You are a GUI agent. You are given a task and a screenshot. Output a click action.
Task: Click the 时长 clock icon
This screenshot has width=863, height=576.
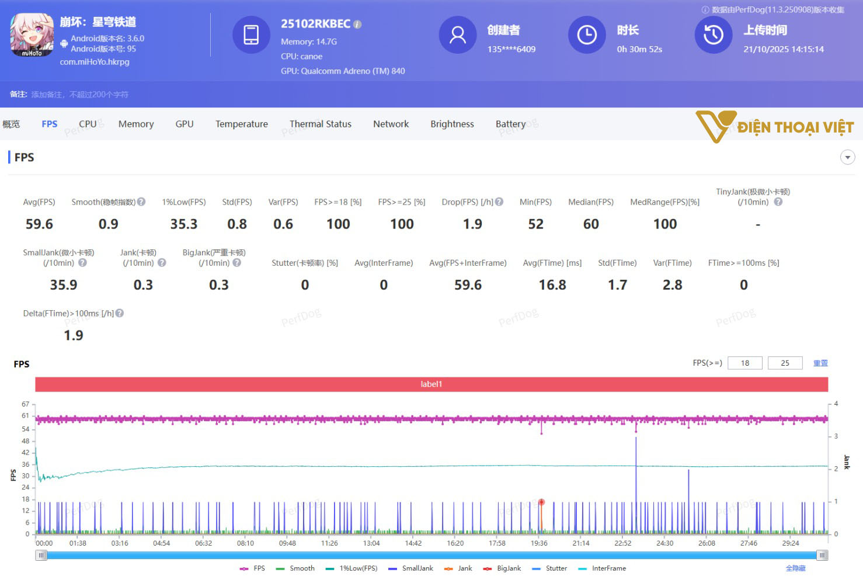click(586, 35)
